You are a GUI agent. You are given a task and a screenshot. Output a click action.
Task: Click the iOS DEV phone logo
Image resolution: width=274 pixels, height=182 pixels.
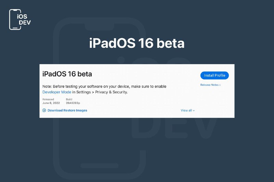(x=20, y=19)
